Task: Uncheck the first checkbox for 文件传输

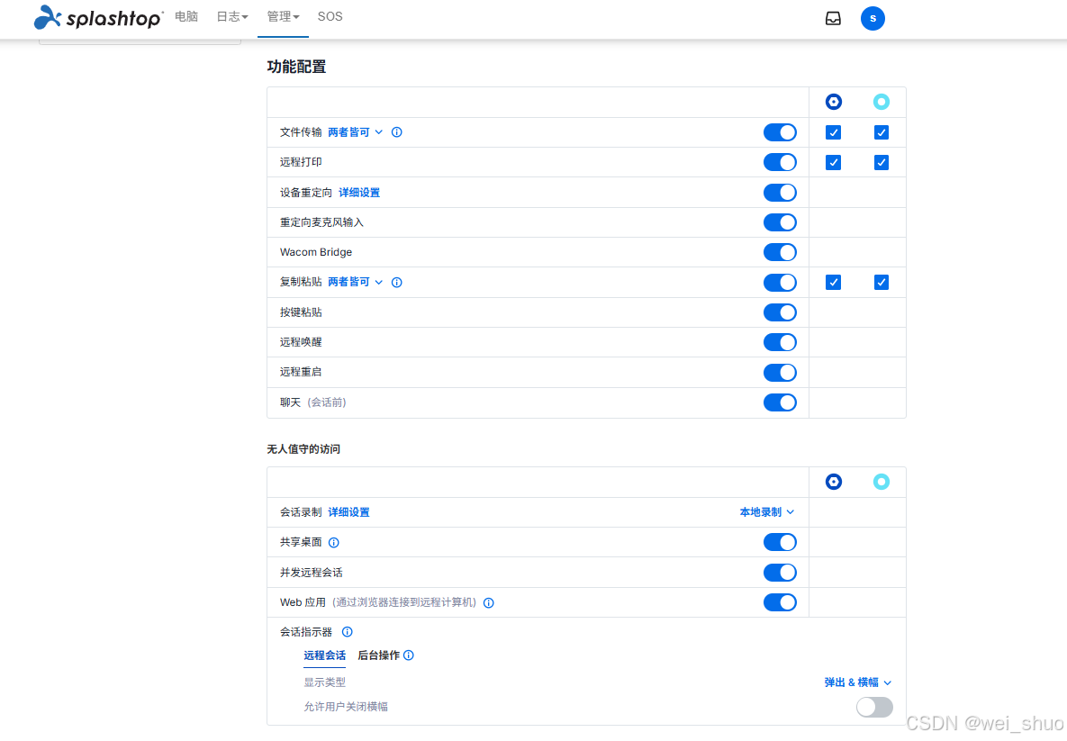Action: pyautogui.click(x=833, y=131)
